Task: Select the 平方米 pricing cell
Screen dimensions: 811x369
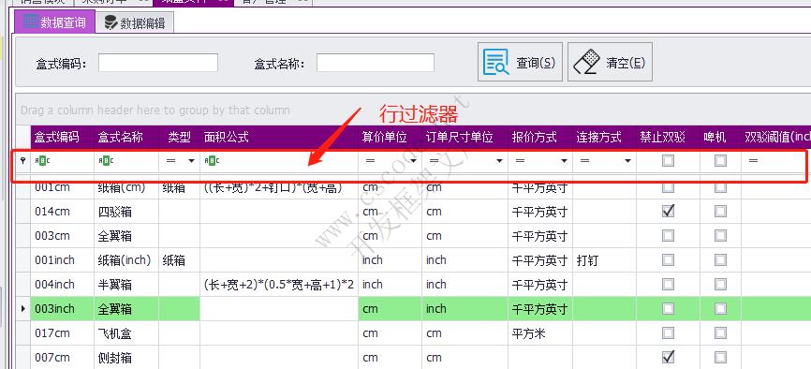Action: [540, 333]
